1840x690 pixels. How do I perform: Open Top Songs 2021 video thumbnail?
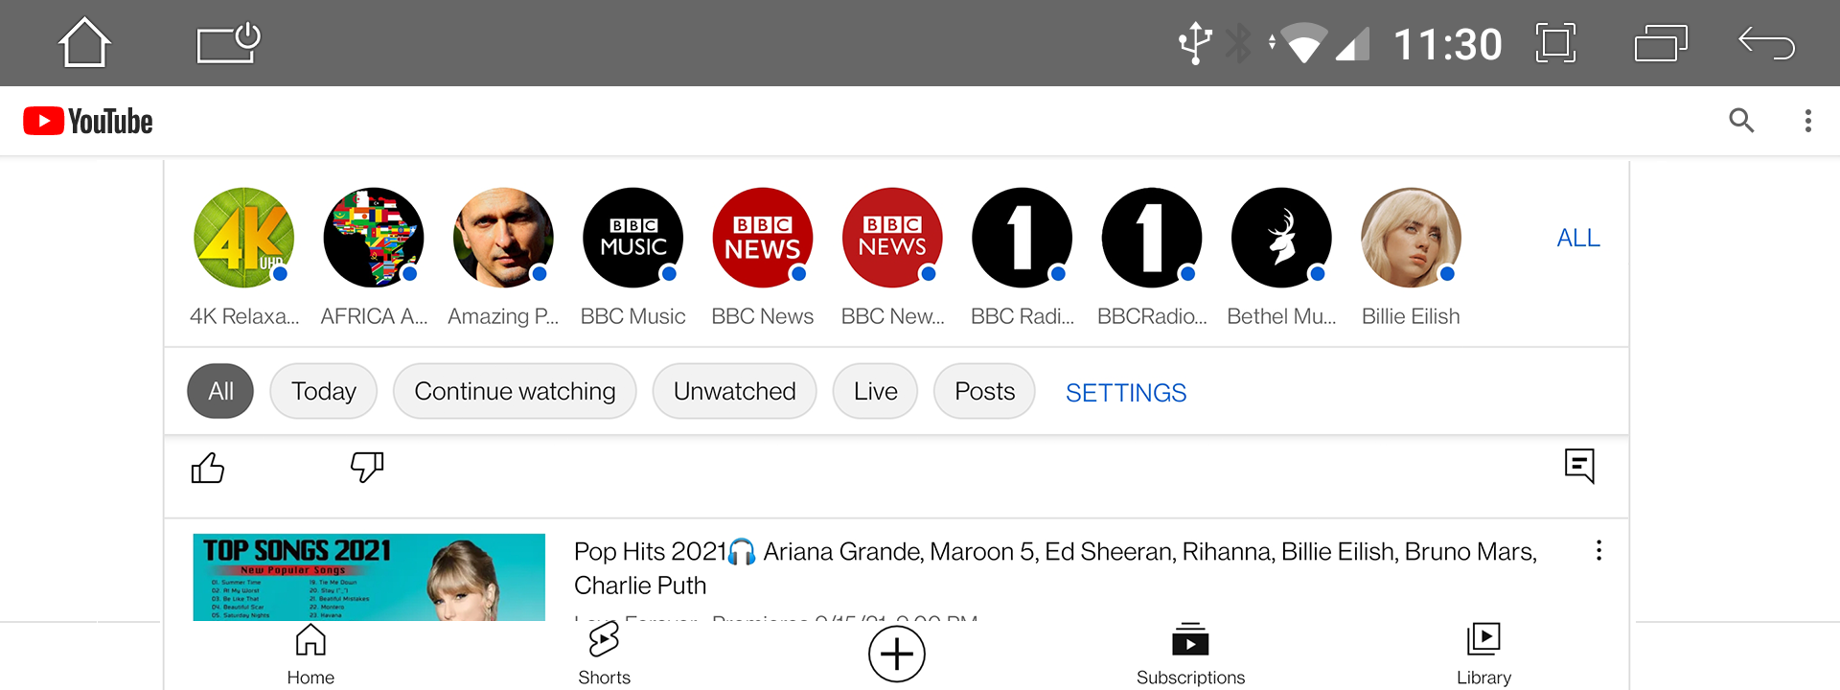(x=369, y=577)
